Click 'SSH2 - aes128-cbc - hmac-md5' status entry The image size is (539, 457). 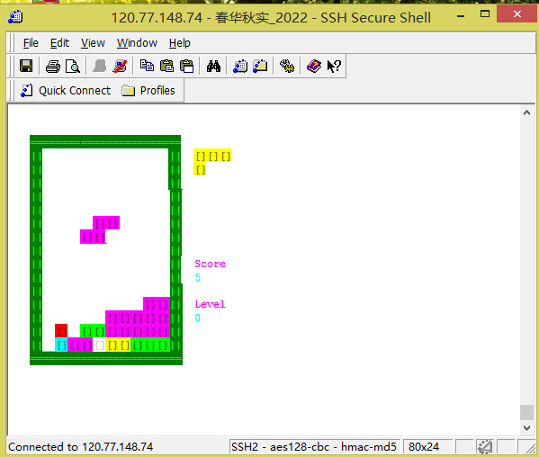[314, 447]
